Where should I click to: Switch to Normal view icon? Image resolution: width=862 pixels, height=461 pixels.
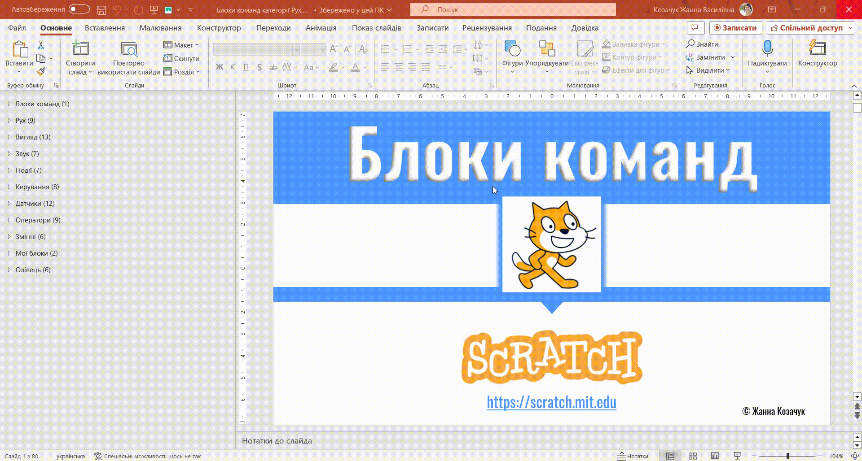pyautogui.click(x=670, y=456)
